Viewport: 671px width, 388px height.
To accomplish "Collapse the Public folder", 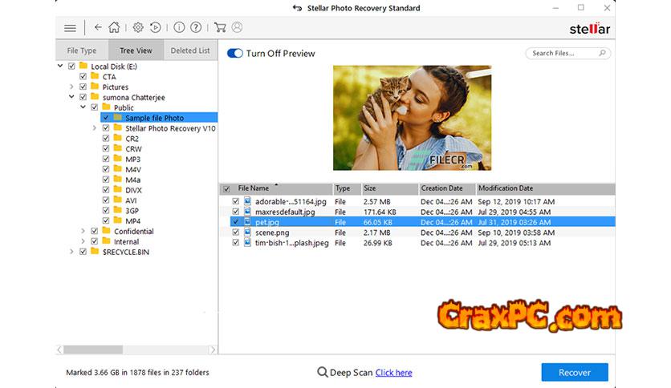I will pyautogui.click(x=83, y=107).
